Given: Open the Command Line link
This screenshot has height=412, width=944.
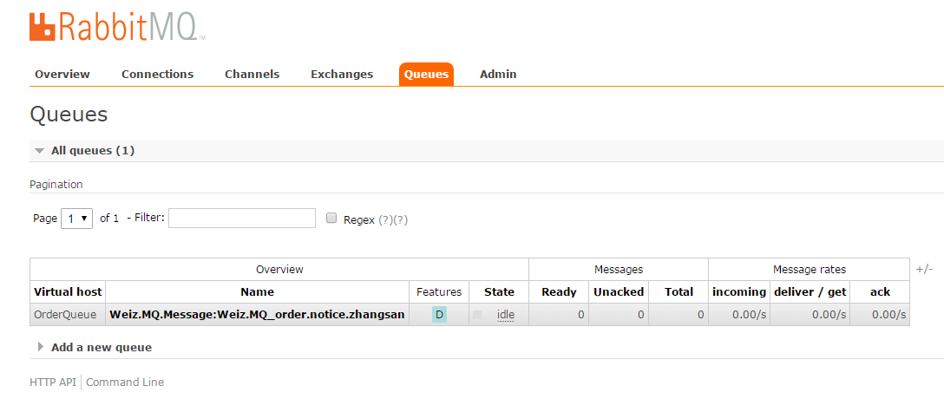Looking at the screenshot, I should 125,382.
